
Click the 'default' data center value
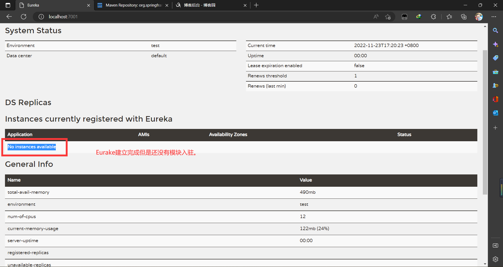pyautogui.click(x=159, y=56)
